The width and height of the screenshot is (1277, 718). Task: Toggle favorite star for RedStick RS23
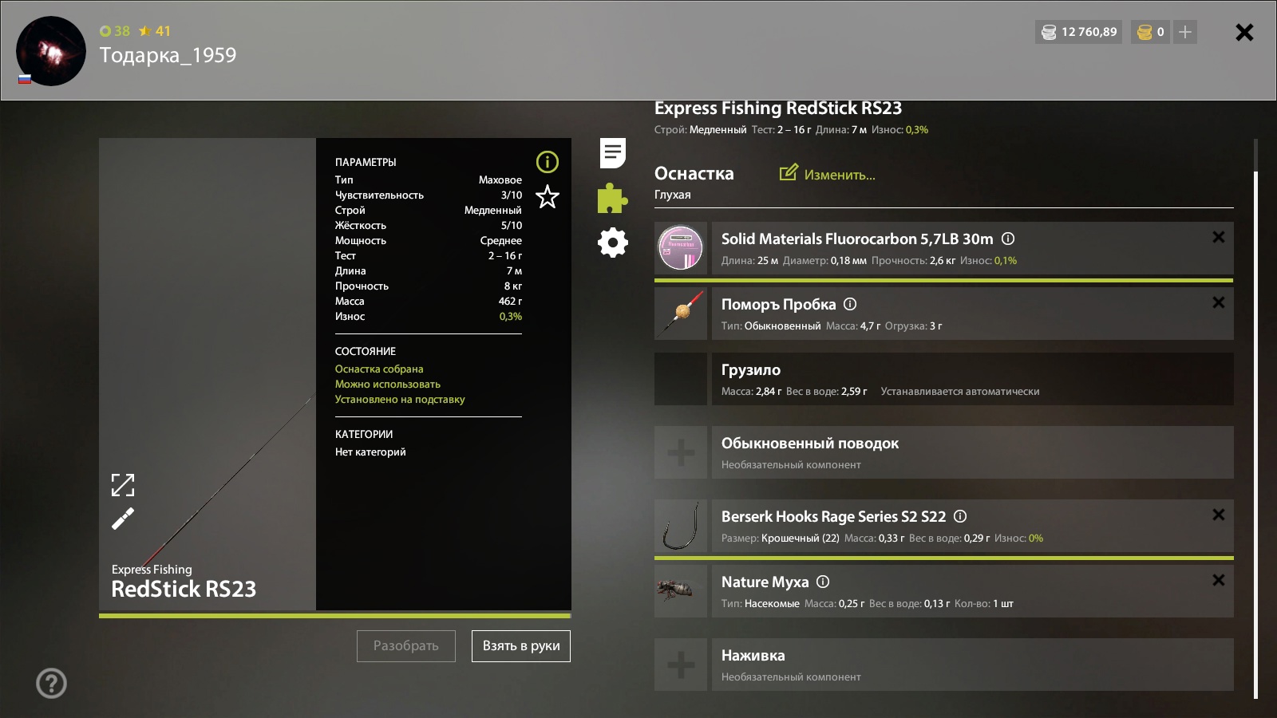click(x=548, y=196)
